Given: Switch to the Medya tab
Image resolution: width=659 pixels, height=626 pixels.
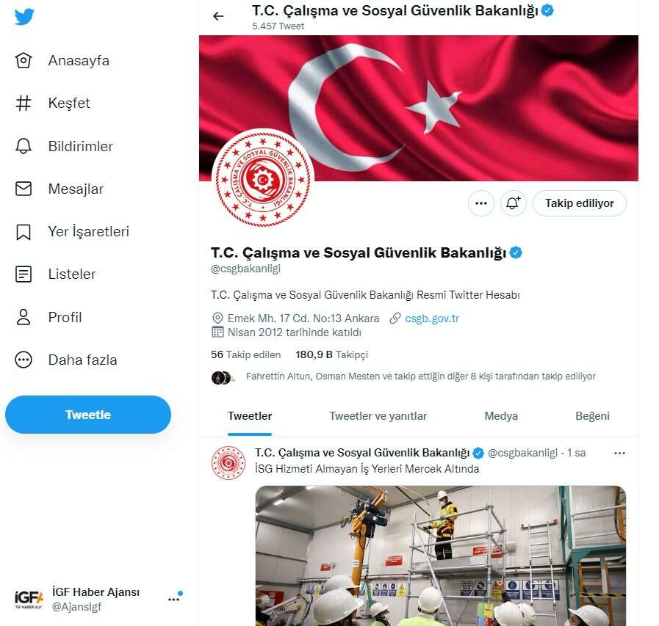Looking at the screenshot, I should (500, 416).
